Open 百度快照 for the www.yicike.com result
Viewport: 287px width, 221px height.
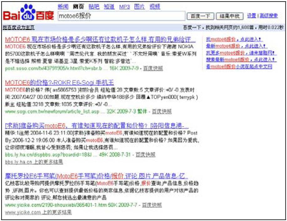coord(152,205)
